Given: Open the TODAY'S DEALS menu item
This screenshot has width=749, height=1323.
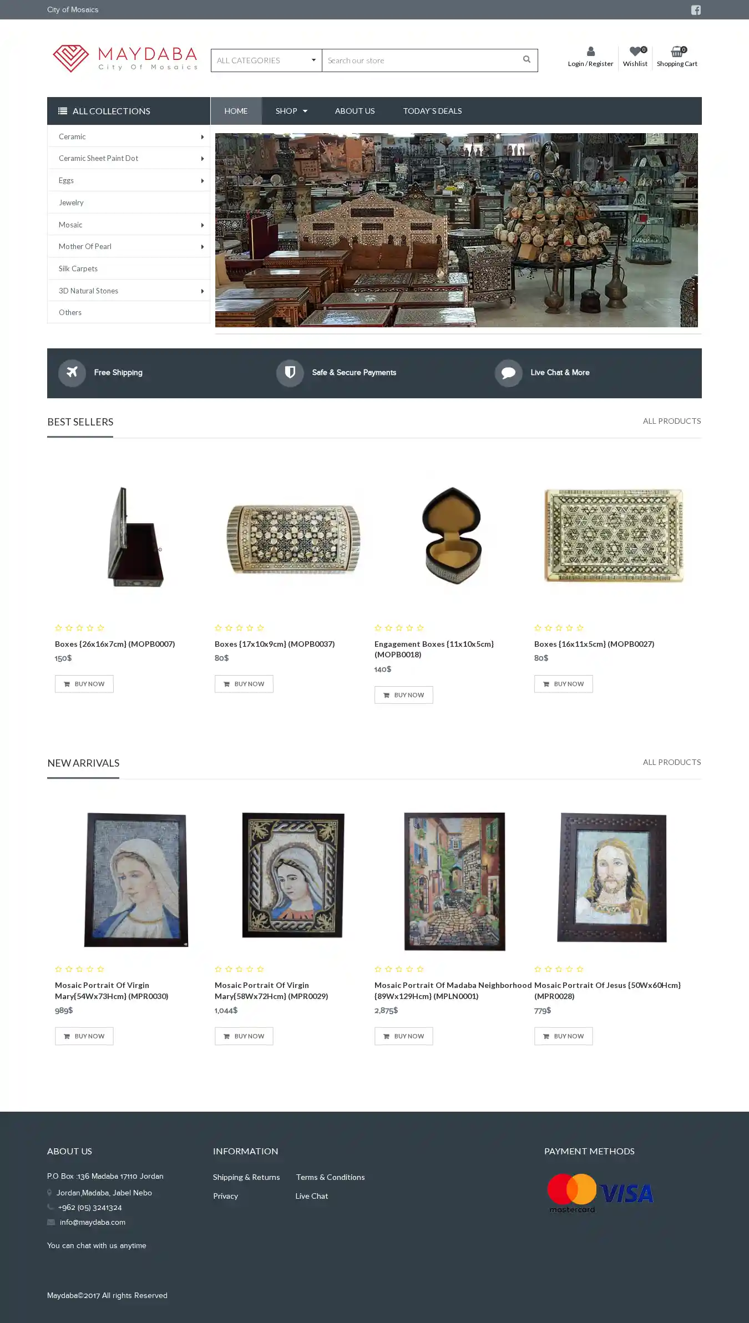Looking at the screenshot, I should coord(432,111).
